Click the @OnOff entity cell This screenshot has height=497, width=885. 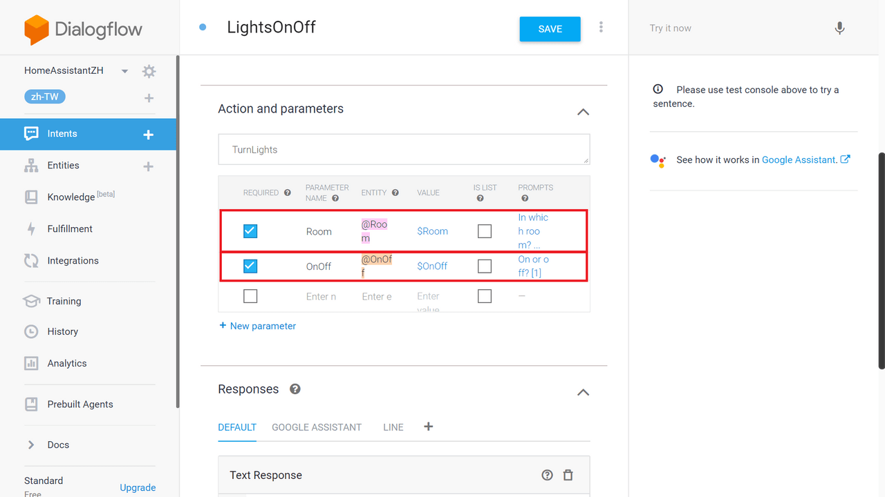[x=377, y=266]
